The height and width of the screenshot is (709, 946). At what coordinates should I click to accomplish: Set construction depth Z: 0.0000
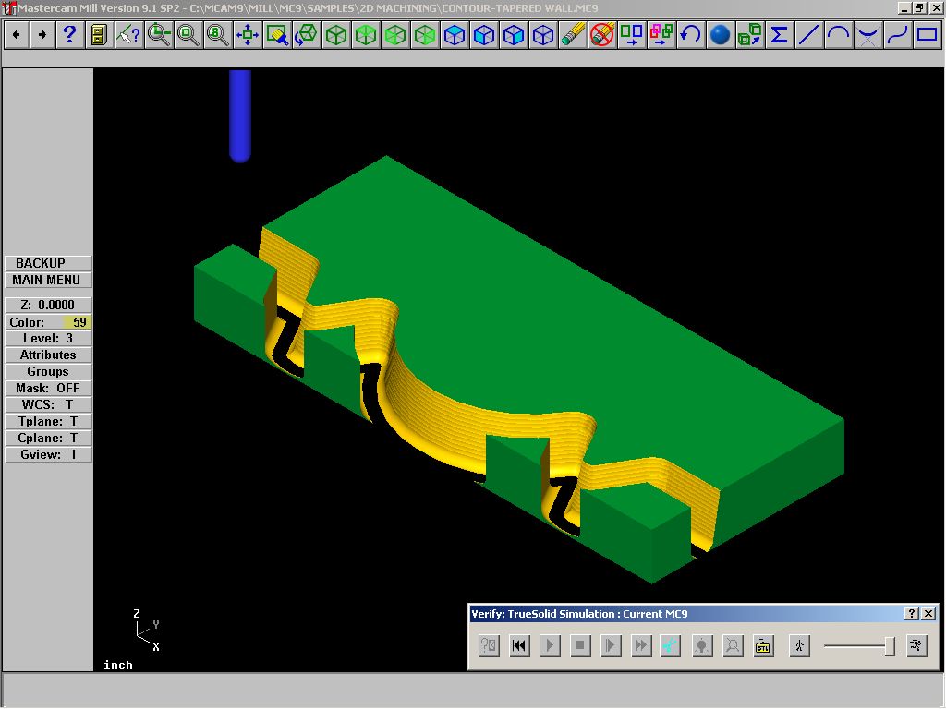tap(48, 305)
